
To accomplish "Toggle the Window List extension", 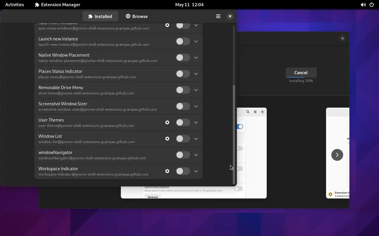I will coord(183,139).
